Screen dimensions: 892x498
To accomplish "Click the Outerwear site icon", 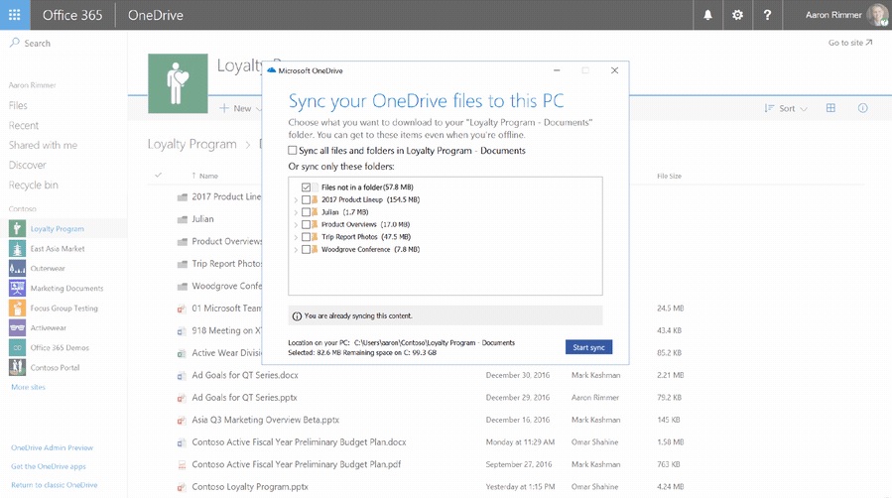I will tap(17, 268).
